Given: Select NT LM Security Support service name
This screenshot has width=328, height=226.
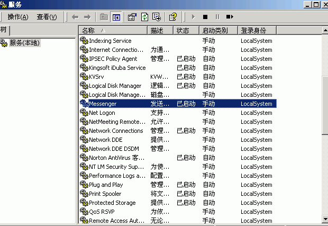Looking at the screenshot, I should (116, 167).
